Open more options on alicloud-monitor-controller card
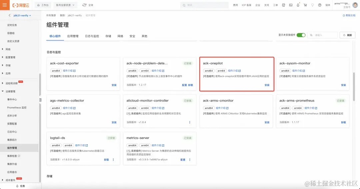Screen dimensions: 360x189 click(190, 122)
